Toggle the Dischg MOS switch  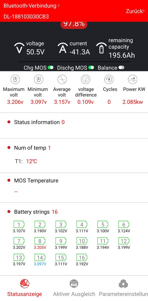(x=91, y=68)
